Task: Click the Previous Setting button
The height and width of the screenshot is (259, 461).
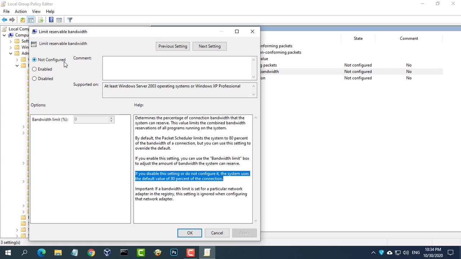Action: pos(173,46)
